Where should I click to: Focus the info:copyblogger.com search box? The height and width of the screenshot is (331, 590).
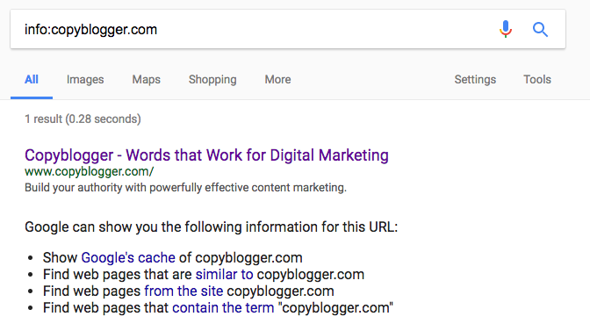[x=252, y=29]
